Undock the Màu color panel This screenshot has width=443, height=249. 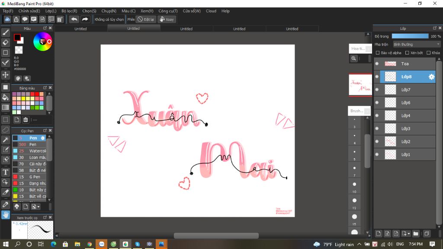45,28
